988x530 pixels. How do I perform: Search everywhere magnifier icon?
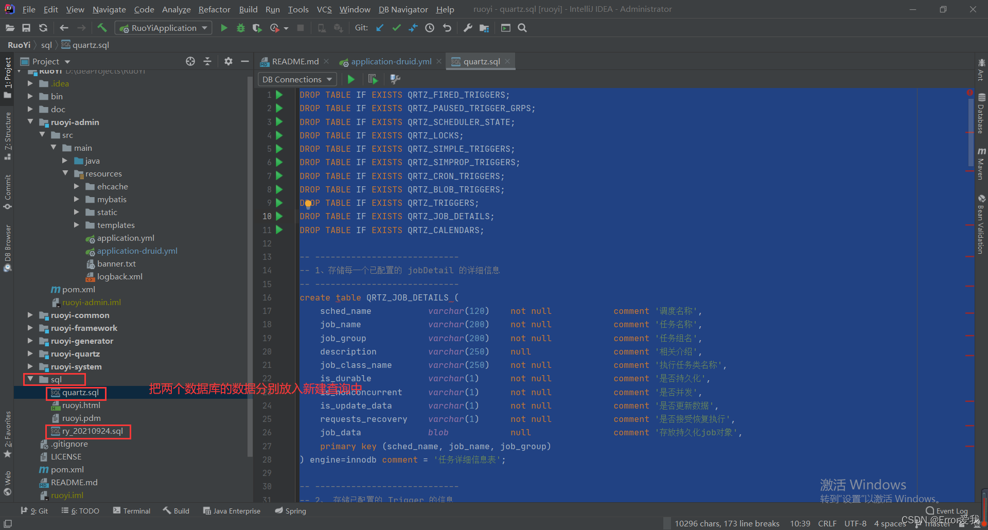click(x=522, y=28)
